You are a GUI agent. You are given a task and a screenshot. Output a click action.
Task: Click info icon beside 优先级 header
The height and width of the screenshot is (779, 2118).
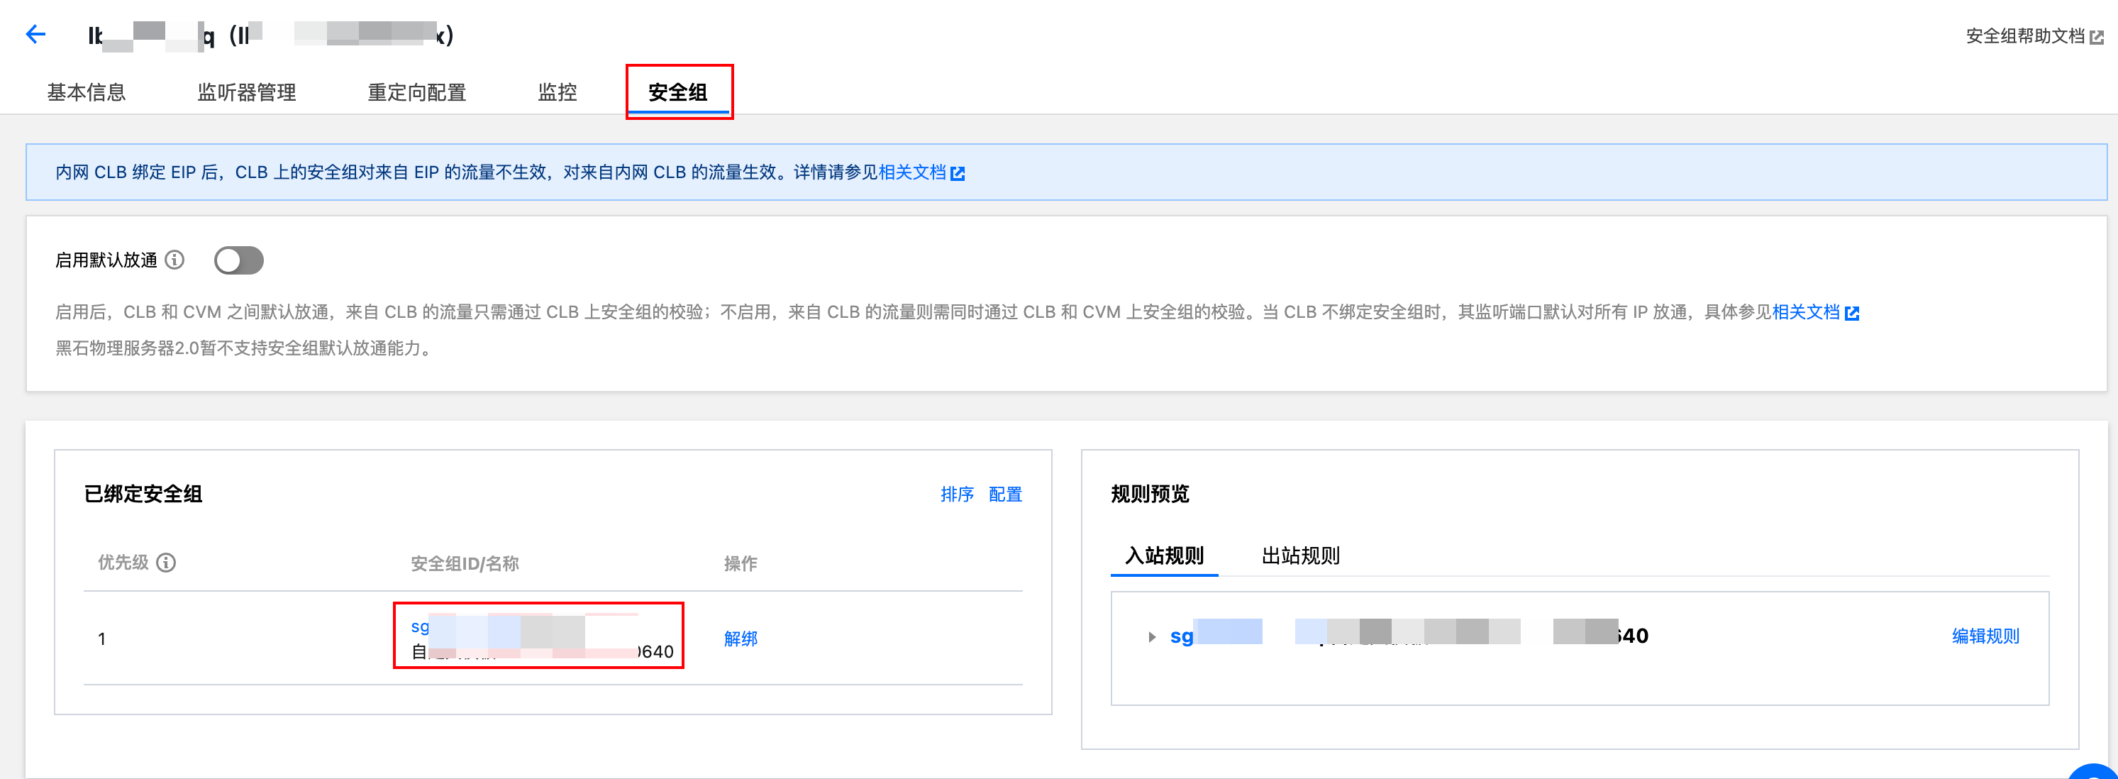[166, 563]
